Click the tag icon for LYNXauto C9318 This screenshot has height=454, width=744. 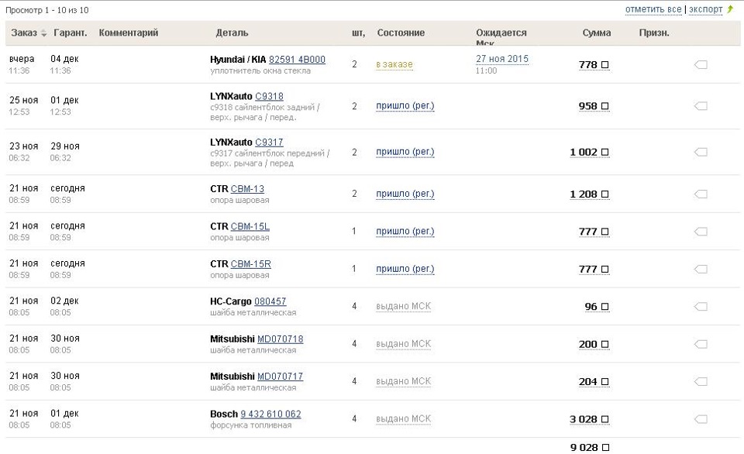click(x=701, y=106)
